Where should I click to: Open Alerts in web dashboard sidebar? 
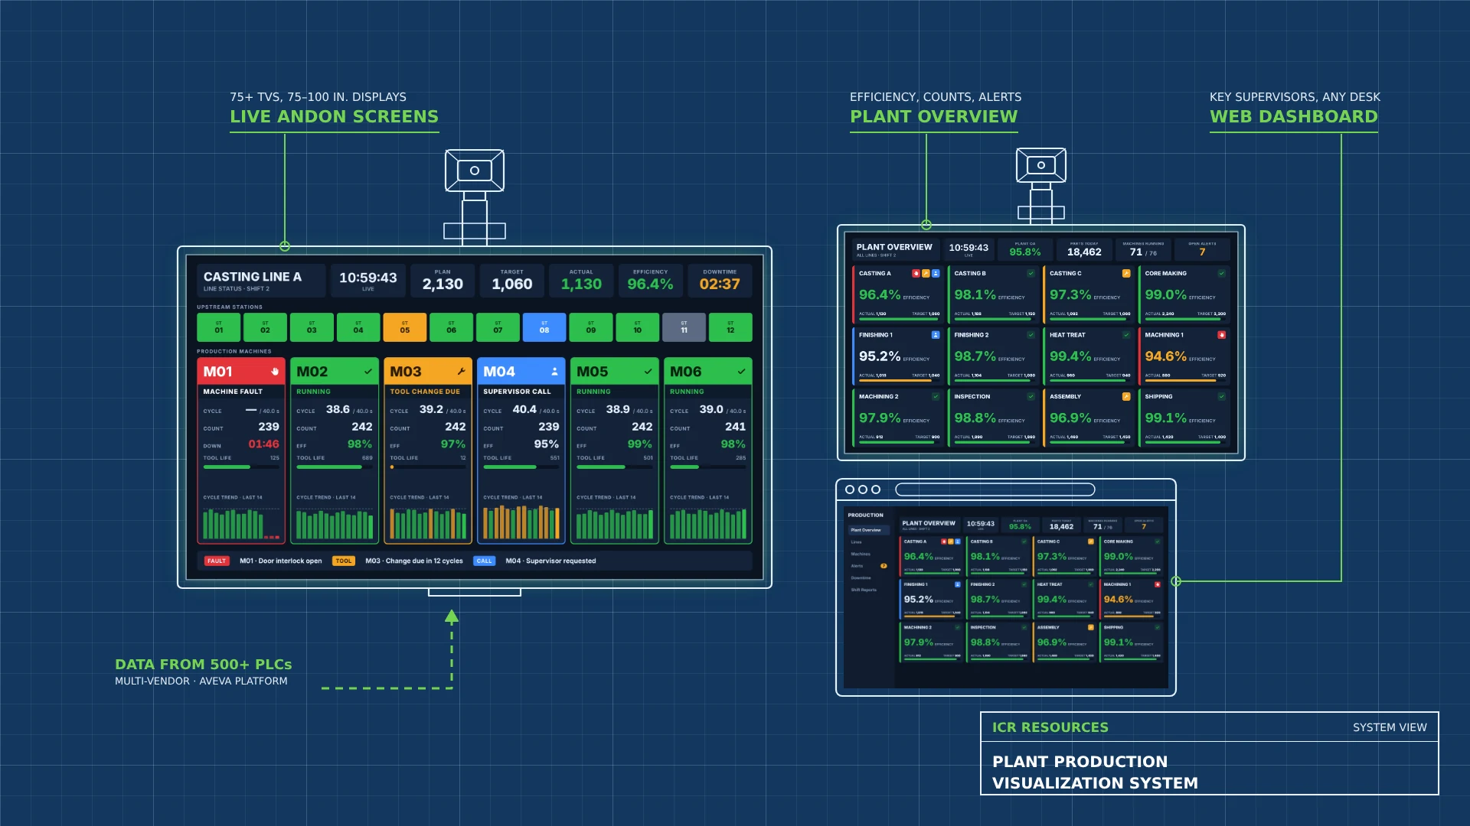click(x=857, y=566)
